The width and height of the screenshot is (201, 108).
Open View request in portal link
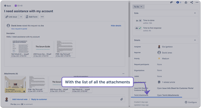(19, 29)
